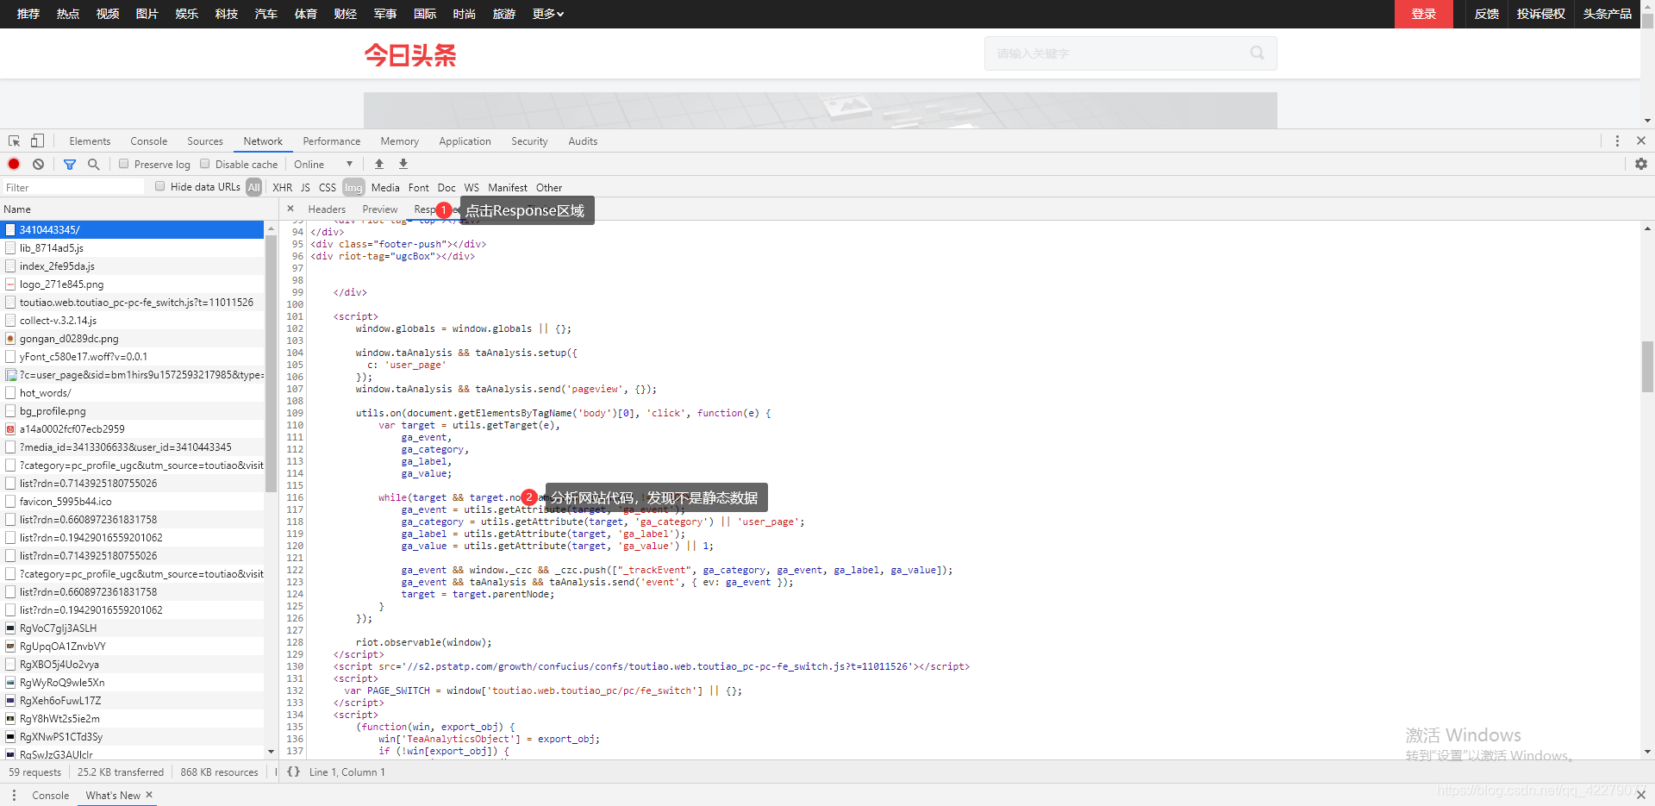Close the What's New tab

click(149, 795)
